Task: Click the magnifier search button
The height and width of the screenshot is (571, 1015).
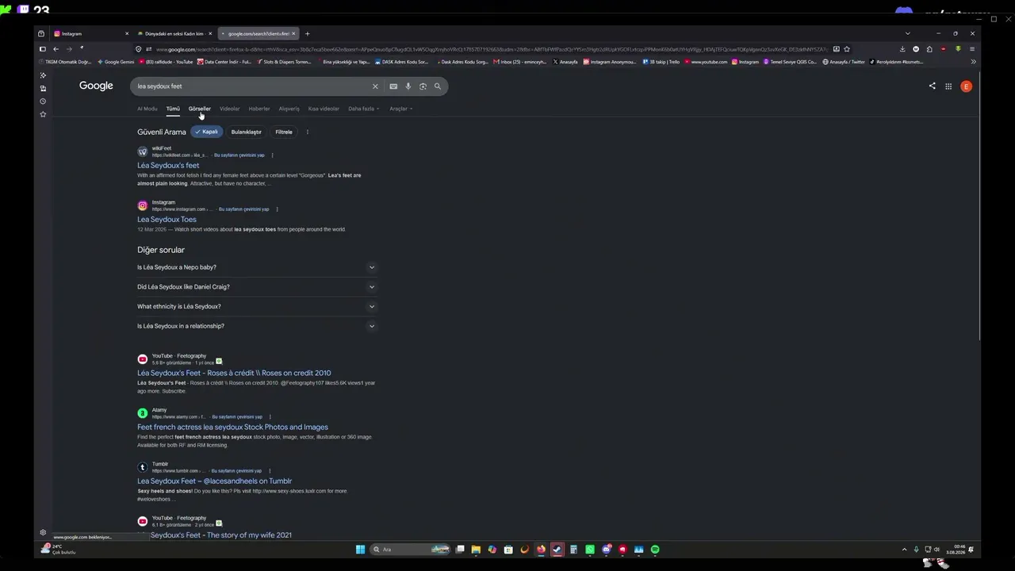Action: [437, 86]
